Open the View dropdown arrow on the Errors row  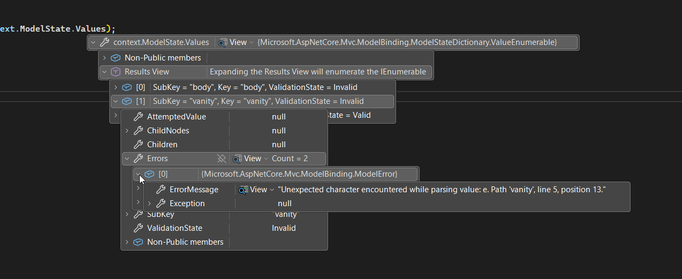pyautogui.click(x=266, y=159)
